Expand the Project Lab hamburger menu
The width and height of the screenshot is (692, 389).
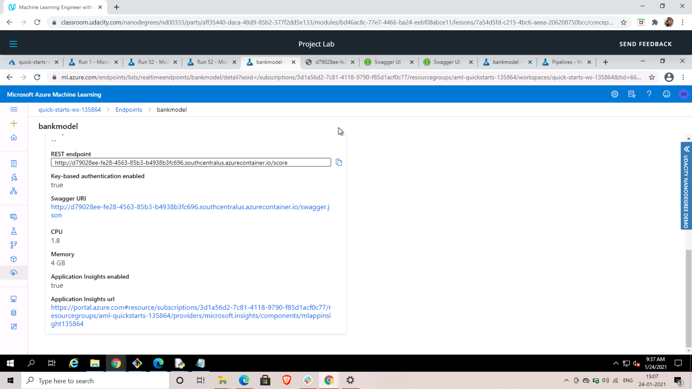pos(13,44)
